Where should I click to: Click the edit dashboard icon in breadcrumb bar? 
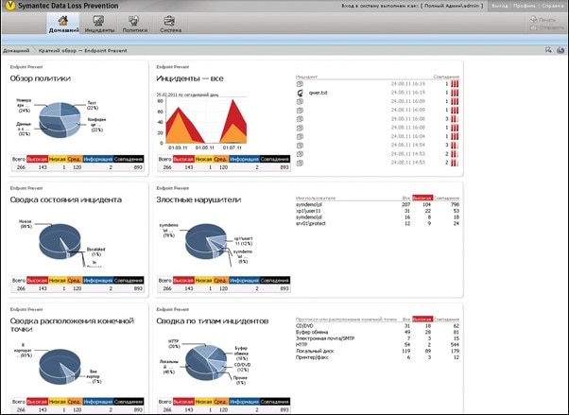tap(548, 50)
